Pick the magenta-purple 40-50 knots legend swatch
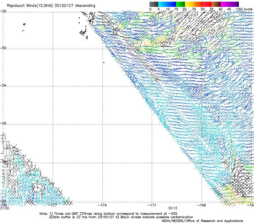This screenshot has height=223, width=254. click(x=230, y=4)
